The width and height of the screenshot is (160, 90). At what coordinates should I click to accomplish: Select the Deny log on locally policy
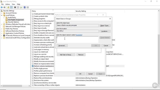(40, 28)
